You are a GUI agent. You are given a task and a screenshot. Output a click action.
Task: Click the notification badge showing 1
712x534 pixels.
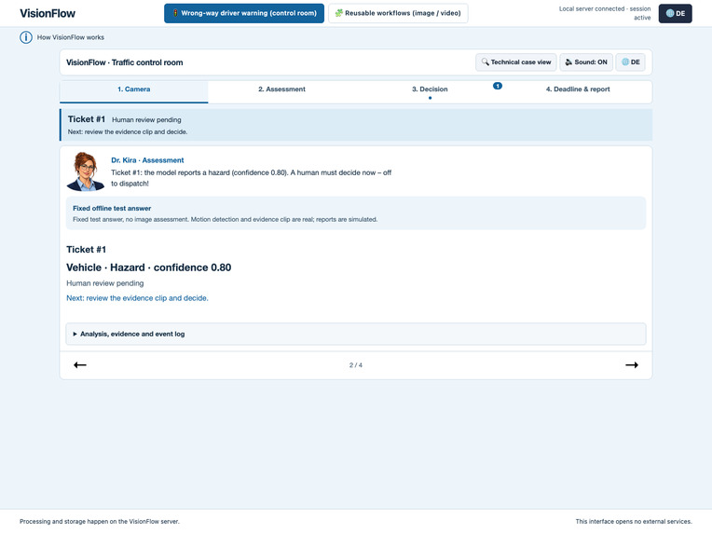point(498,86)
